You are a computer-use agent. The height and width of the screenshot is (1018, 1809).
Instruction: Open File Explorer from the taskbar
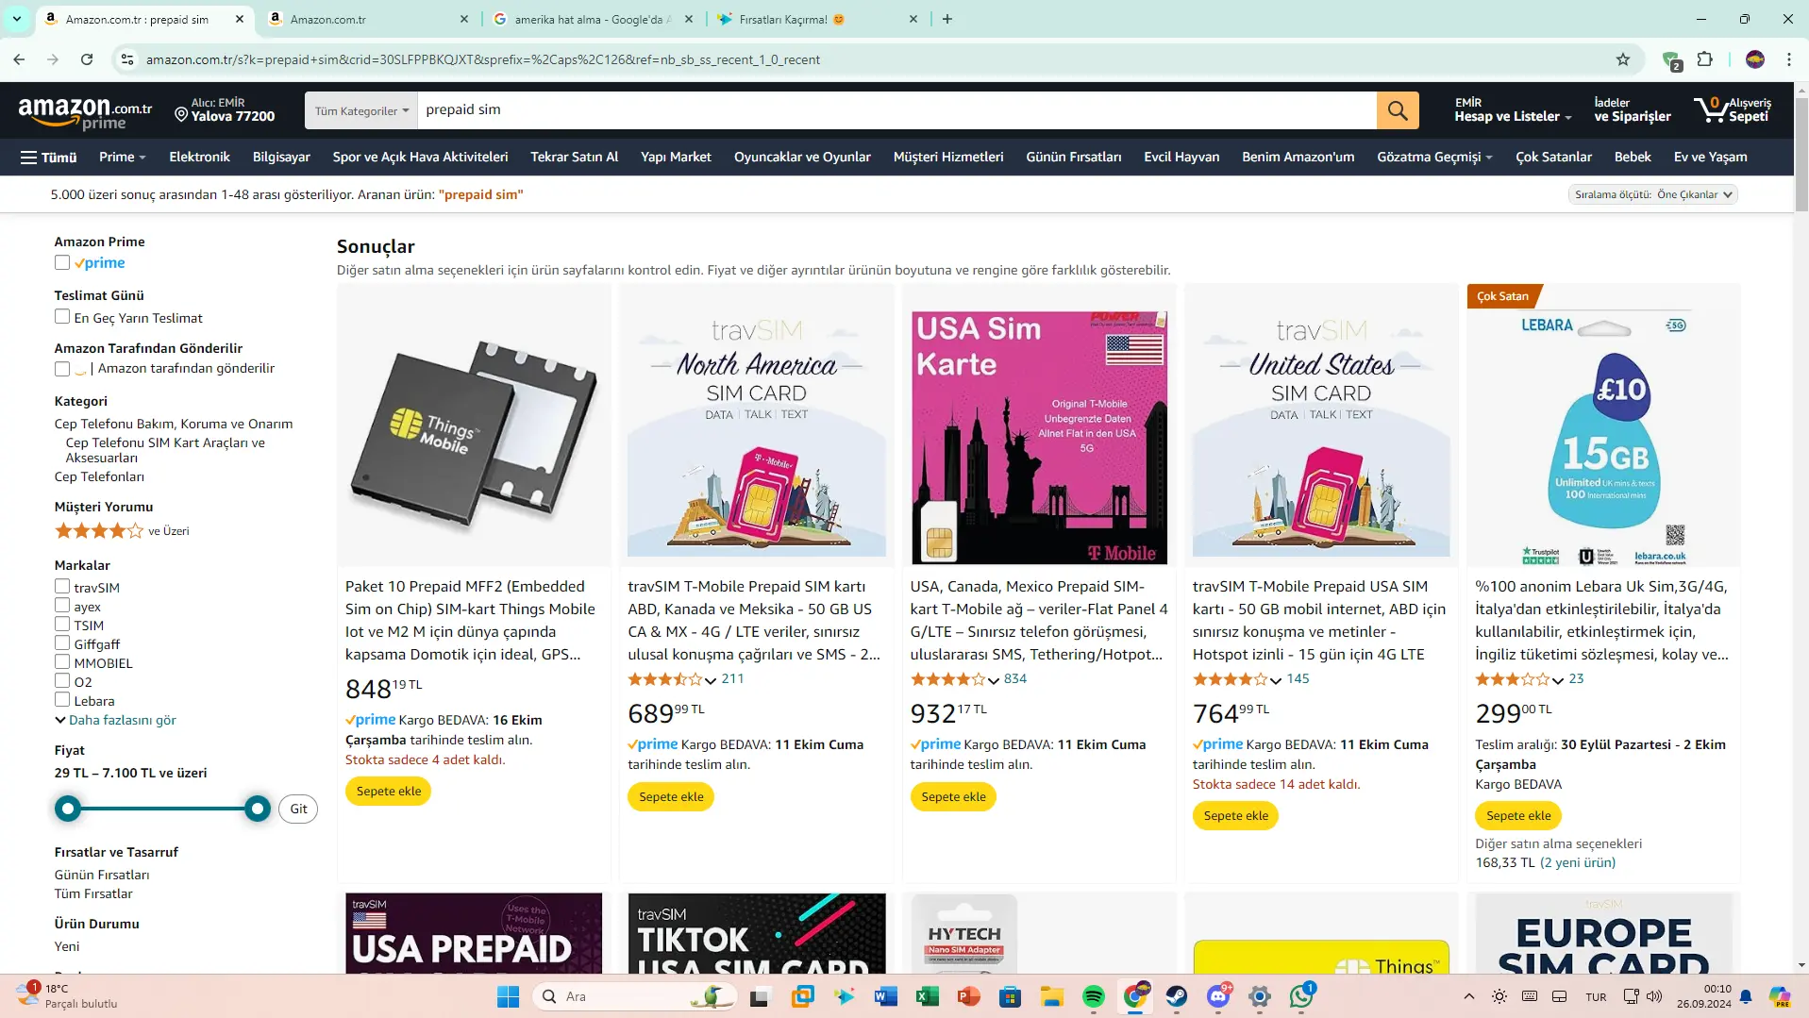1052,996
